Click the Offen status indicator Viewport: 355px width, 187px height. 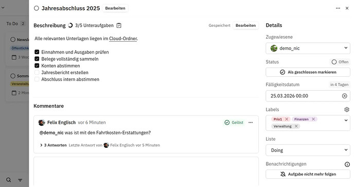[x=340, y=62]
